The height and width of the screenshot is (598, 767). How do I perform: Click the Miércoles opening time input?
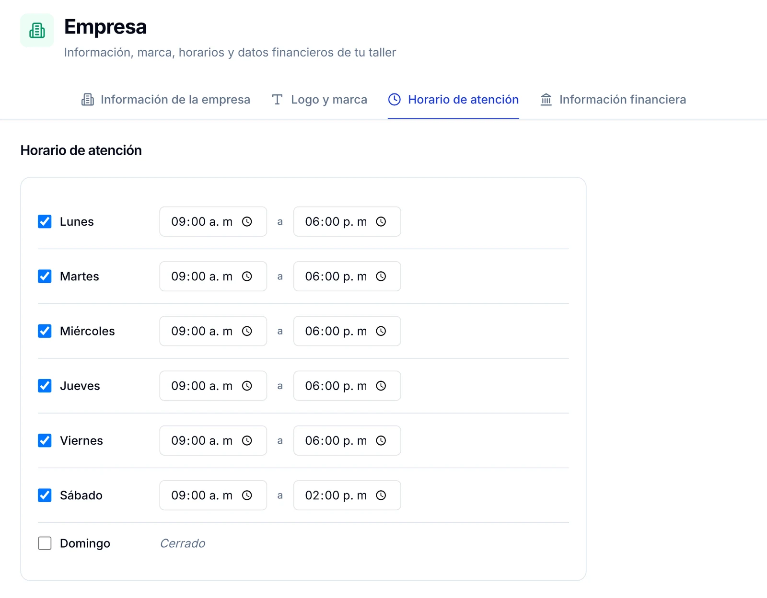[213, 331]
